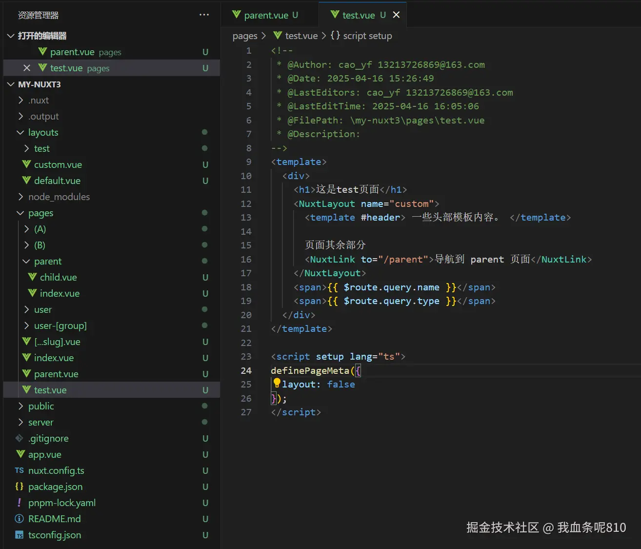
Task: Click NuxtLink to="/parent" code line
Action: click(x=448, y=259)
